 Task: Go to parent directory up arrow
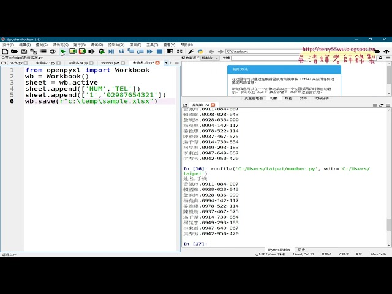coord(386,51)
